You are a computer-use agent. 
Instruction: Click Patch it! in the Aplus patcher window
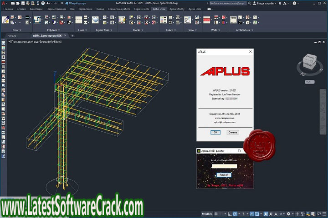[x=224, y=175]
